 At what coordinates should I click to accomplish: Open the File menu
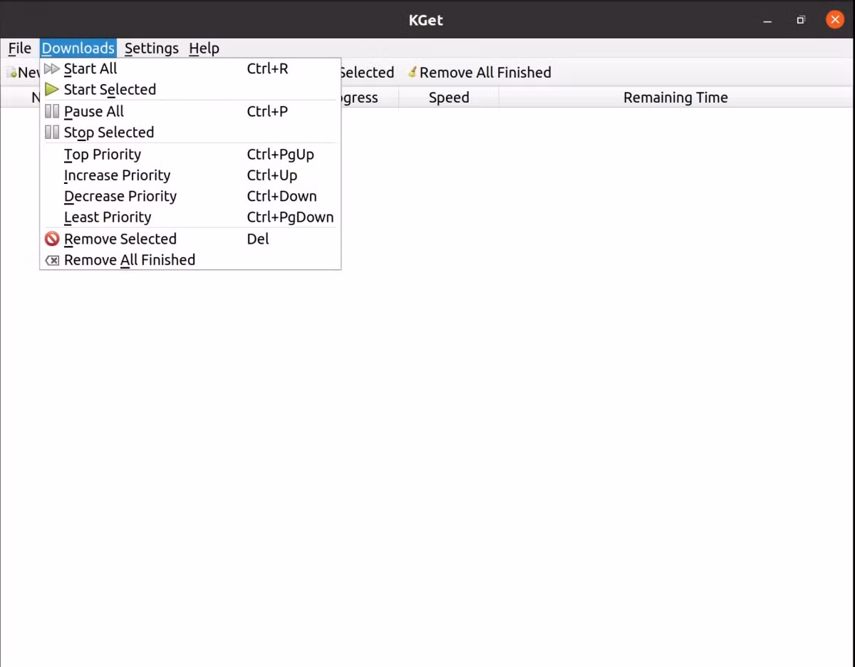pyautogui.click(x=19, y=48)
